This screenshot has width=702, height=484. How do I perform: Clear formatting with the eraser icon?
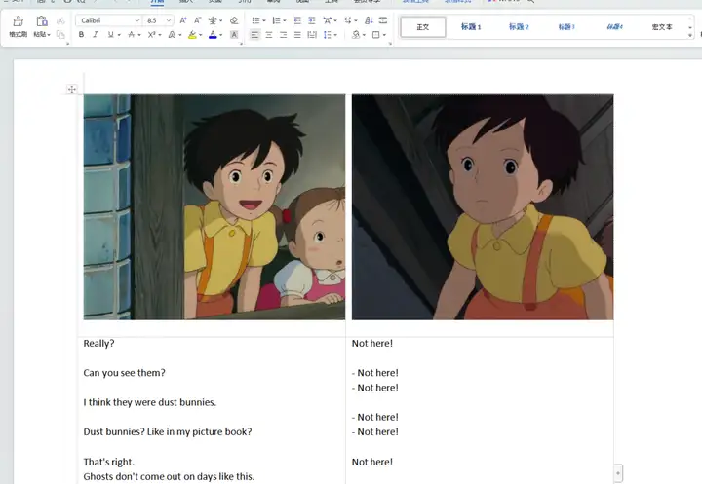[234, 20]
